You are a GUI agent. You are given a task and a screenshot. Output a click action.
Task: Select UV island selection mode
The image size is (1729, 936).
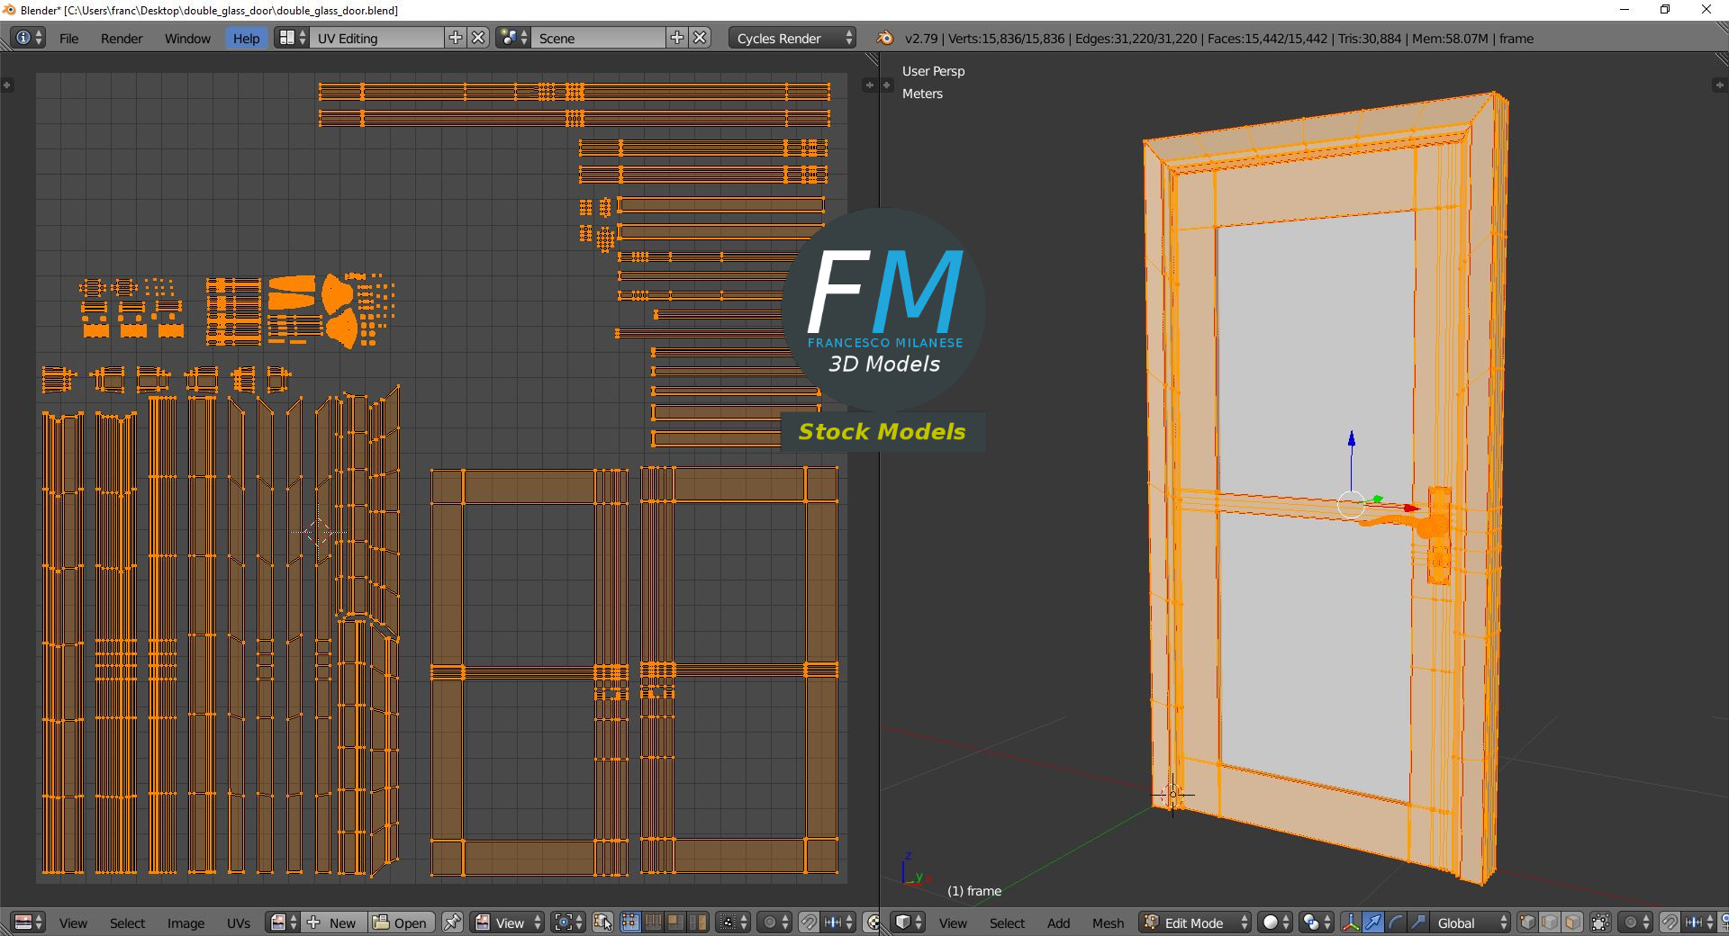coord(698,922)
